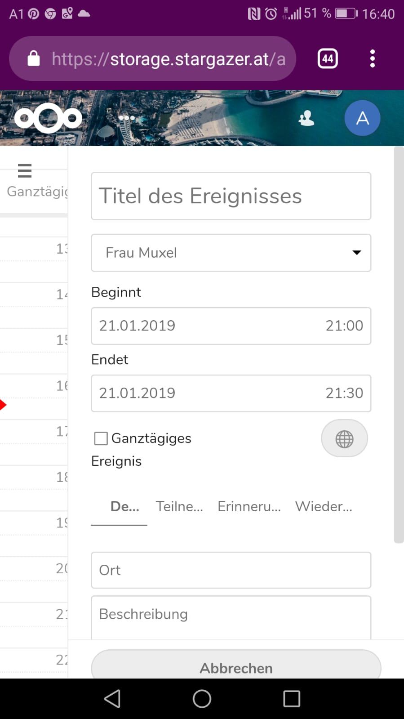Tap the Android back navigation button

[112, 699]
